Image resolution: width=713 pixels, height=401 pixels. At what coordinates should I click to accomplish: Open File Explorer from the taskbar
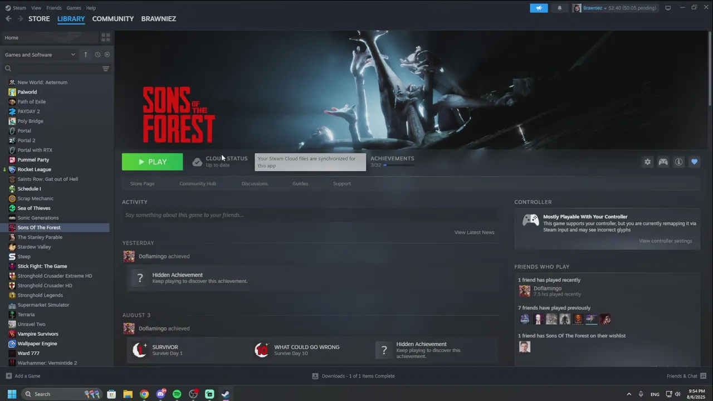(128, 394)
